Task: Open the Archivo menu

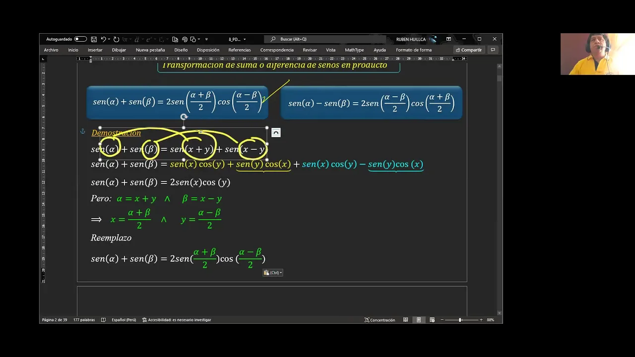Action: point(51,50)
